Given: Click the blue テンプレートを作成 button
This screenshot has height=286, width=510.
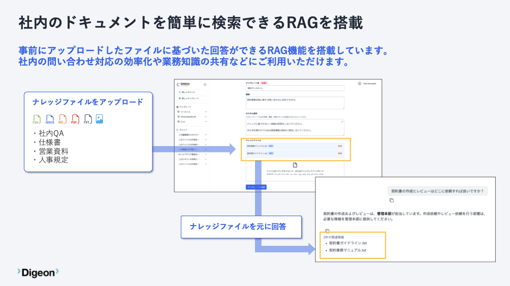Looking at the screenshot, I should [x=256, y=187].
